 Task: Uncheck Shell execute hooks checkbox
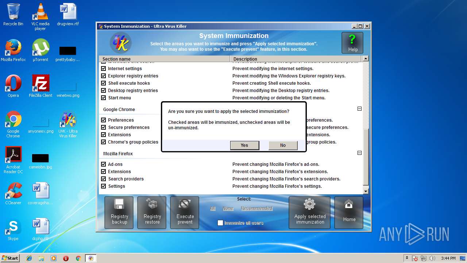point(104,83)
